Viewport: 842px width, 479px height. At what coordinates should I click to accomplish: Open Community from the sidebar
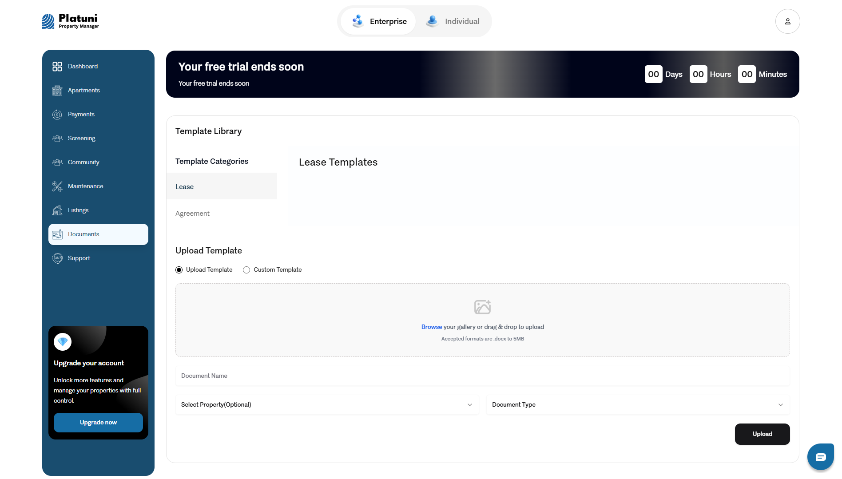click(98, 162)
